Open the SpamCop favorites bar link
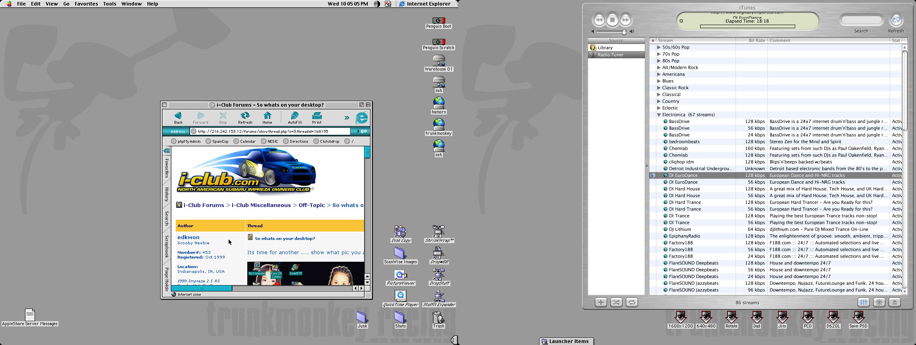This screenshot has width=916, height=345. click(217, 141)
